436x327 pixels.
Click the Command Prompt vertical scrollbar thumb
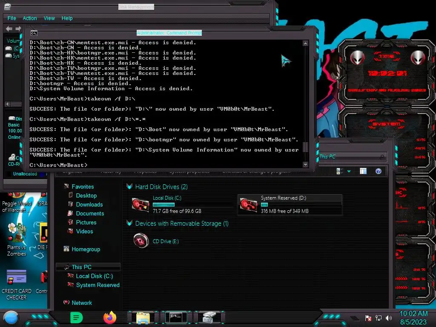coord(305,147)
